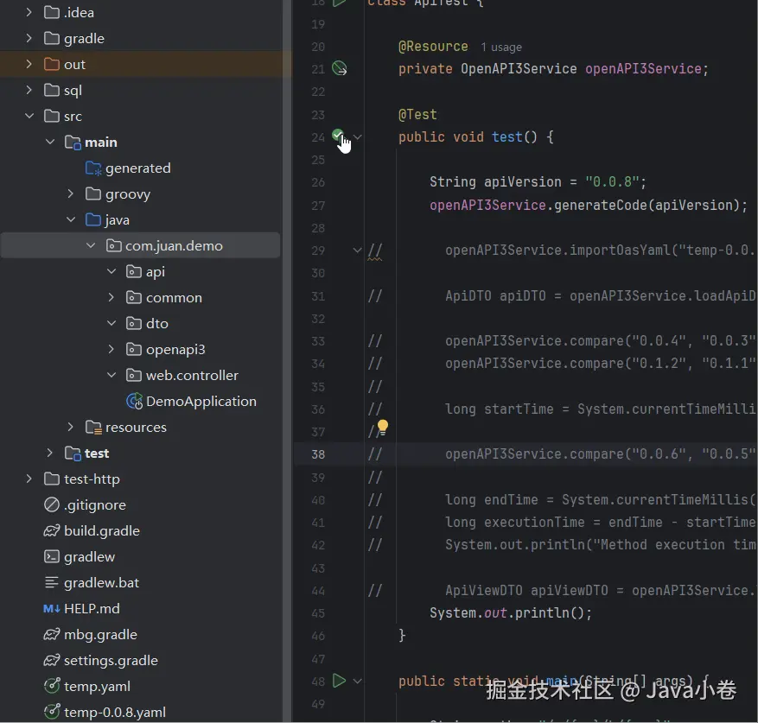Click the gradlew.bat text file icon
This screenshot has width=758, height=723.
point(52,583)
